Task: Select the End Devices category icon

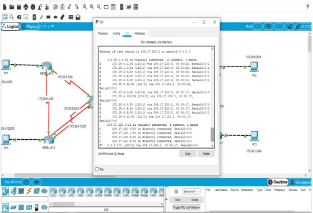Action: [13, 191]
